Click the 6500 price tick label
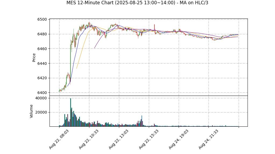The width and height of the screenshot is (275, 154). [42, 19]
